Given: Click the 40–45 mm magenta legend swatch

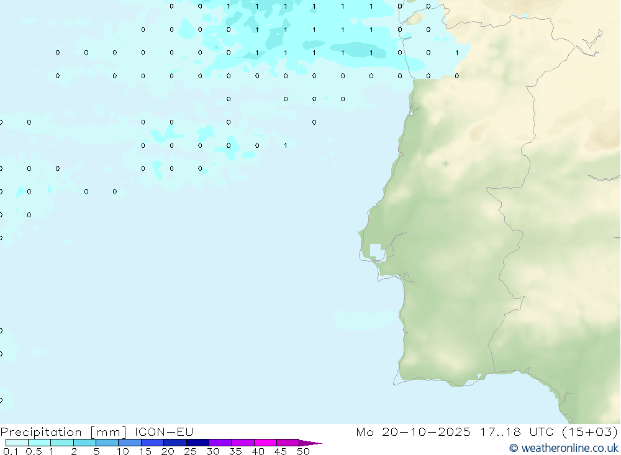Looking at the screenshot, I should [x=265, y=443].
